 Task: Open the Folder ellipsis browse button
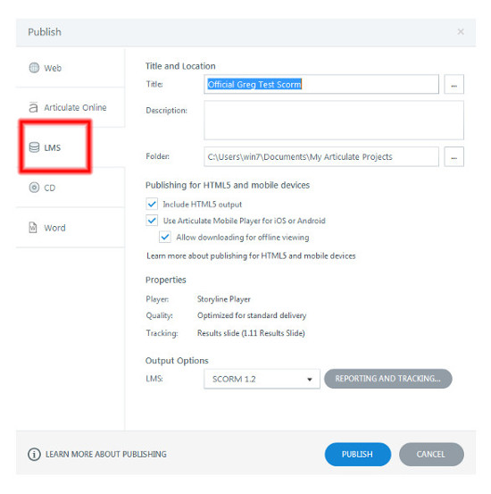tap(454, 156)
